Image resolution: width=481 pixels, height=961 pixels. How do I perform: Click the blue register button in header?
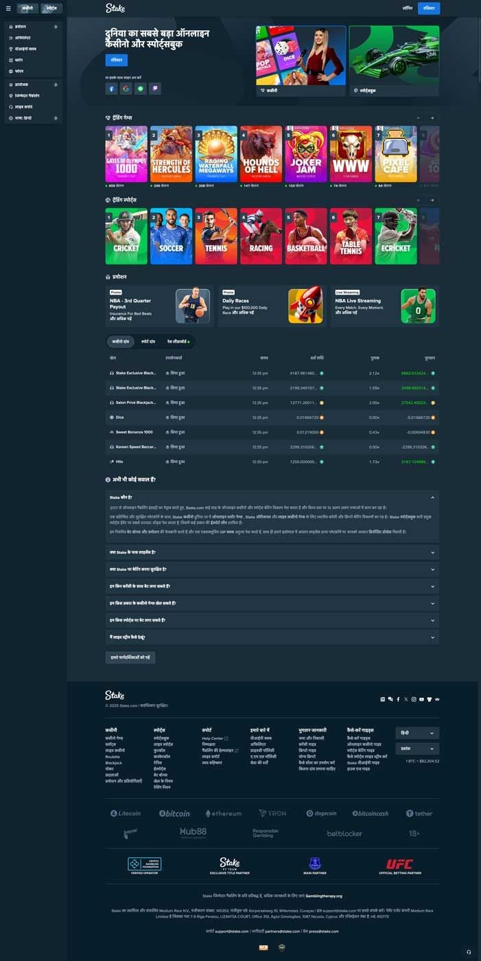tap(429, 8)
